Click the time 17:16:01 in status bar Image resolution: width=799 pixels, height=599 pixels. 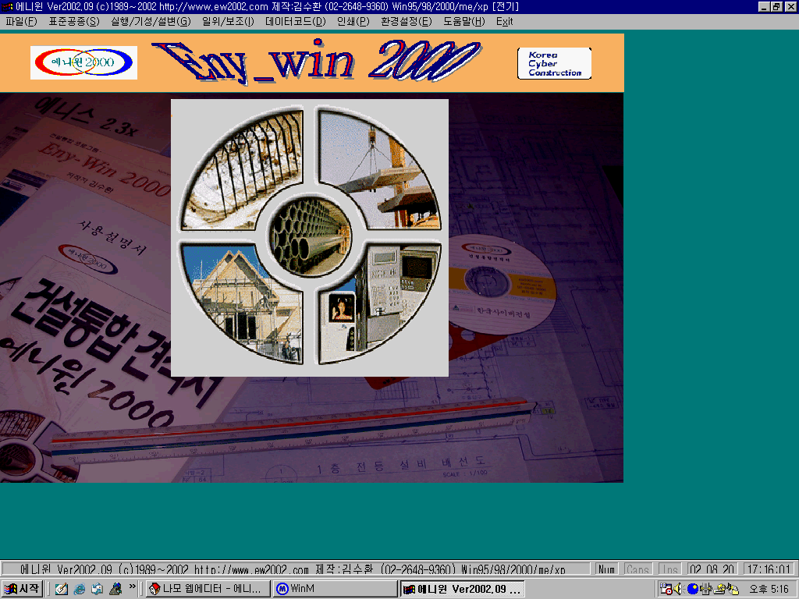tap(769, 569)
